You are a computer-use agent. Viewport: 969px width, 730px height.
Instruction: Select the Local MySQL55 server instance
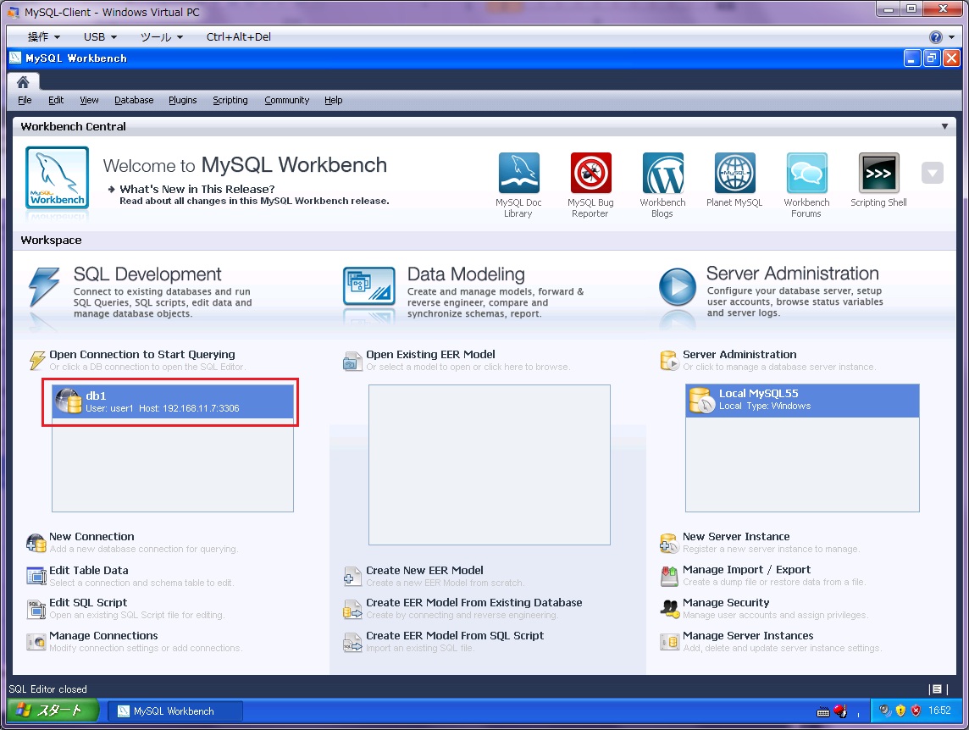[802, 400]
